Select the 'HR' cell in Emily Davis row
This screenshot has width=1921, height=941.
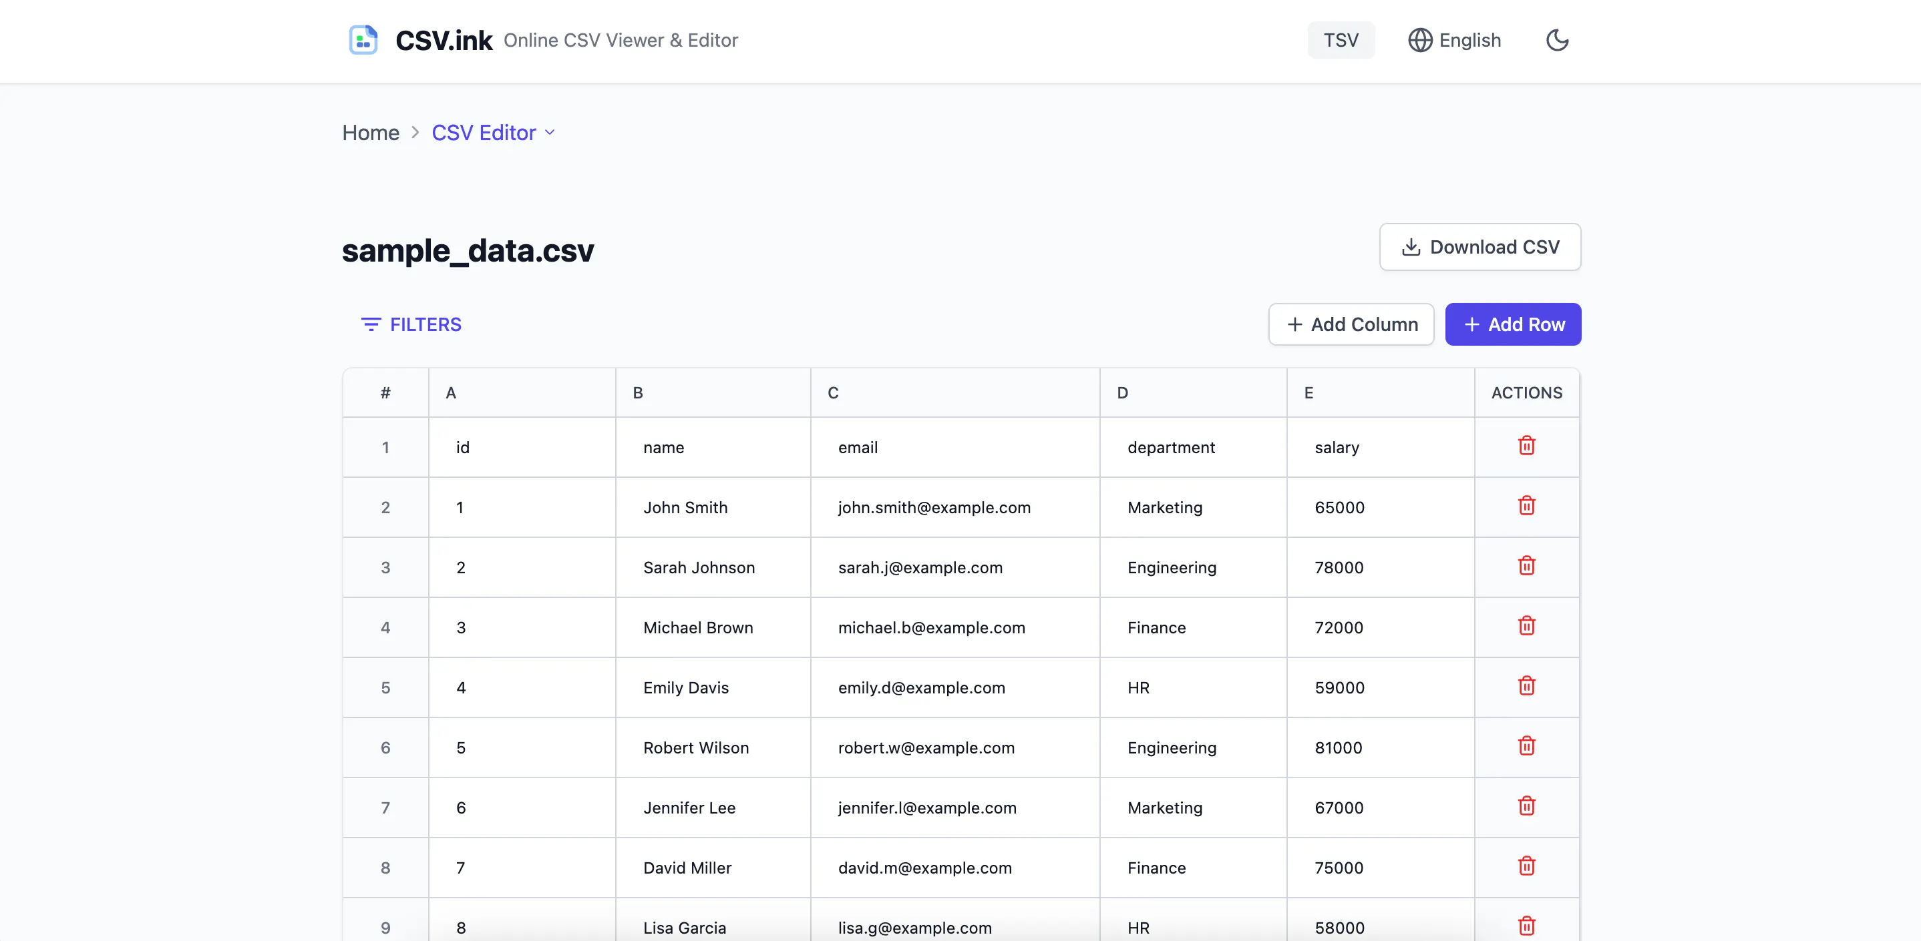click(x=1193, y=689)
